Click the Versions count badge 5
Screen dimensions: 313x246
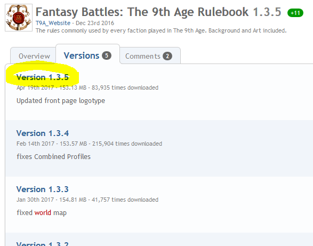click(x=107, y=55)
